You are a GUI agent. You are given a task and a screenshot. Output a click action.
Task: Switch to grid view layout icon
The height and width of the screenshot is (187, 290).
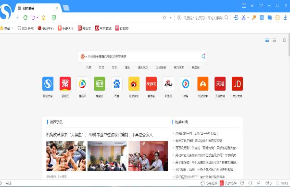click(x=274, y=40)
